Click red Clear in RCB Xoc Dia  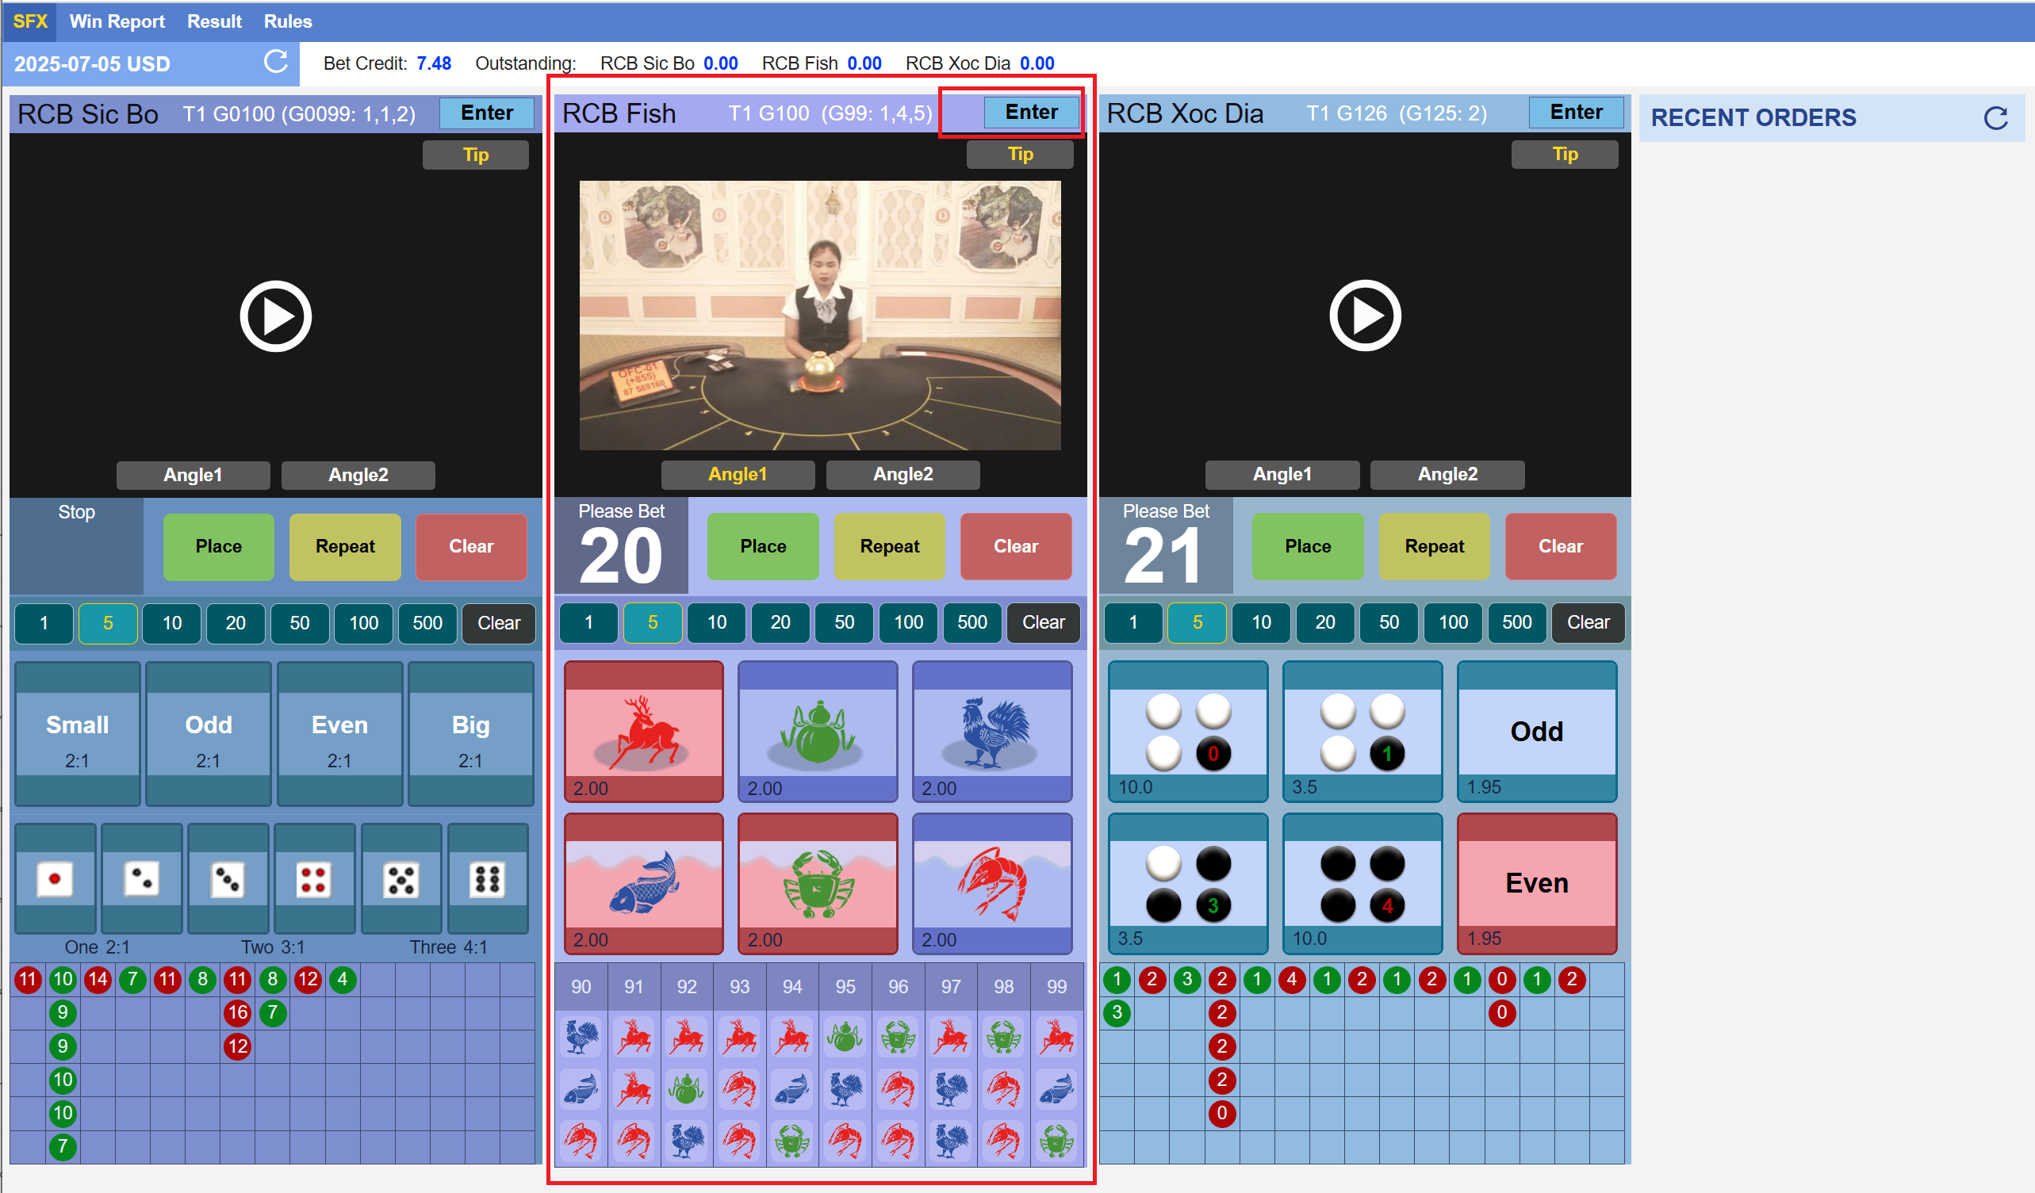tap(1560, 546)
